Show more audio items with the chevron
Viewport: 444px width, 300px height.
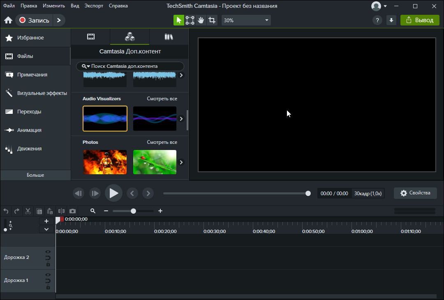pos(181,75)
